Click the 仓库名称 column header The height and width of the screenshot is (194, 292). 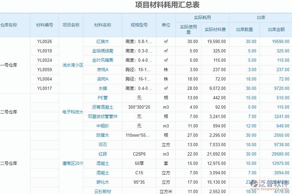point(10,25)
